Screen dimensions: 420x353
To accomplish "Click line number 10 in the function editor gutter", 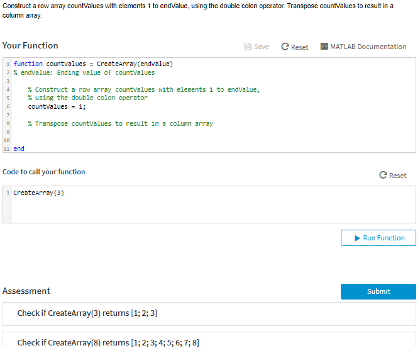I will [7, 140].
